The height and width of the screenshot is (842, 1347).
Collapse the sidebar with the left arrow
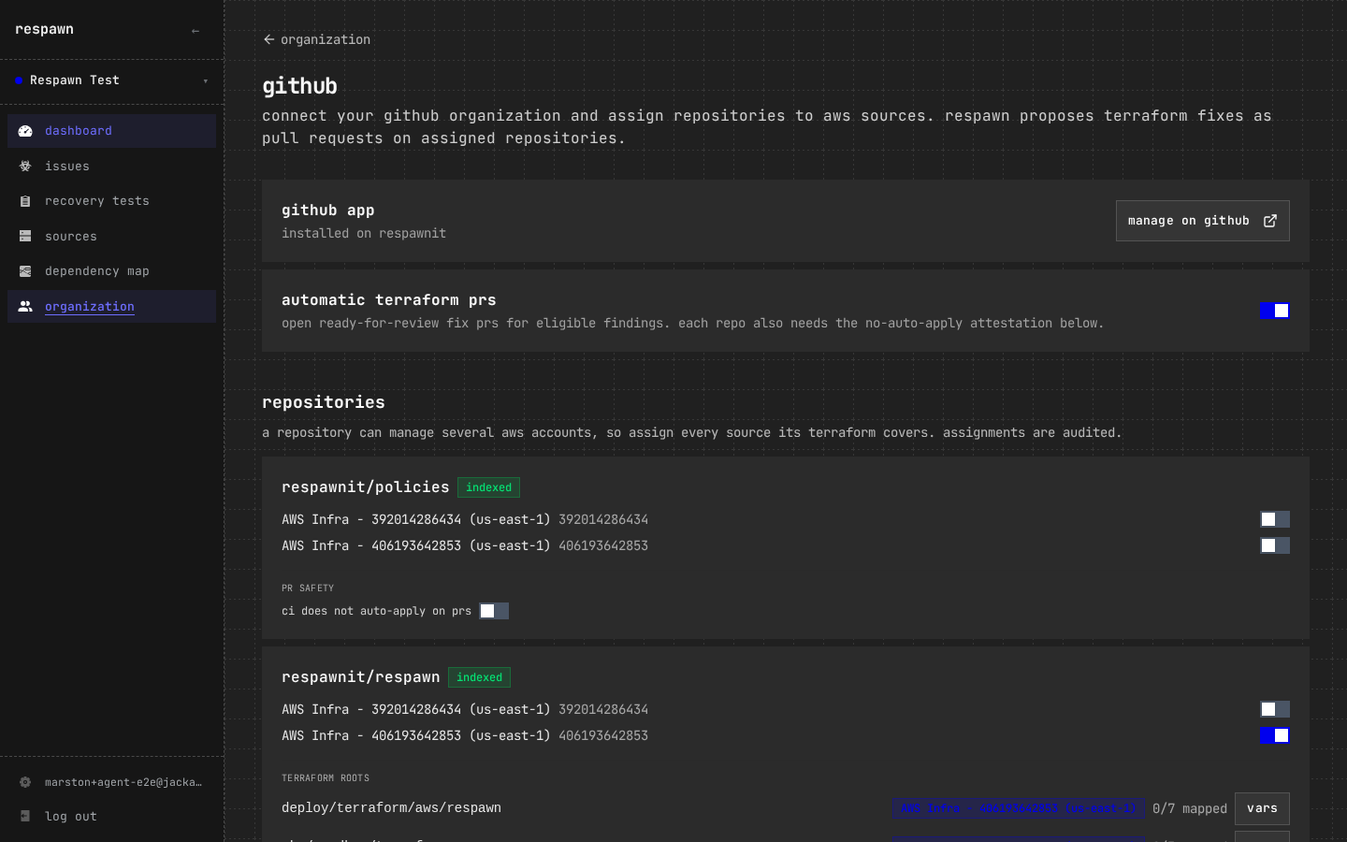click(x=196, y=31)
